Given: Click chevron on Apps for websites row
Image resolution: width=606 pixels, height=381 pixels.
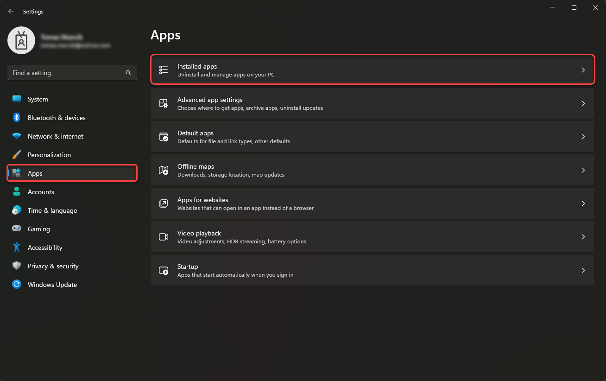Looking at the screenshot, I should [583, 203].
